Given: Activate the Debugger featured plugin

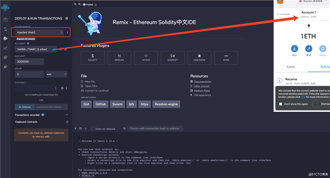Looking at the screenshot, I should (199, 58).
